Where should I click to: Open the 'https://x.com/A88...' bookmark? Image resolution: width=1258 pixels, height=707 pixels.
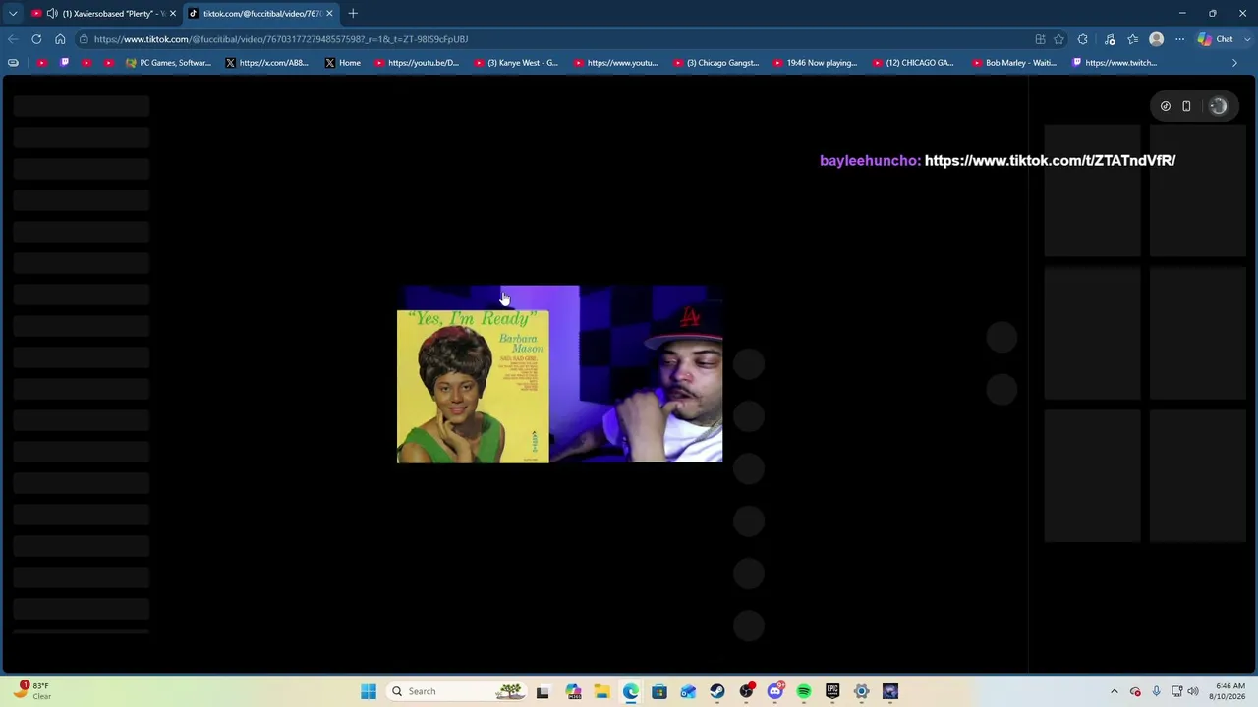coord(266,63)
